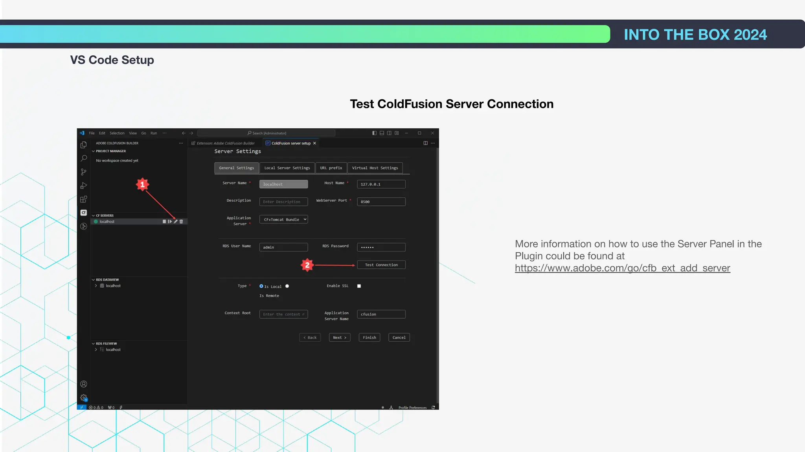
Task: Expand localhost under RDS Fileview
Action: point(96,350)
